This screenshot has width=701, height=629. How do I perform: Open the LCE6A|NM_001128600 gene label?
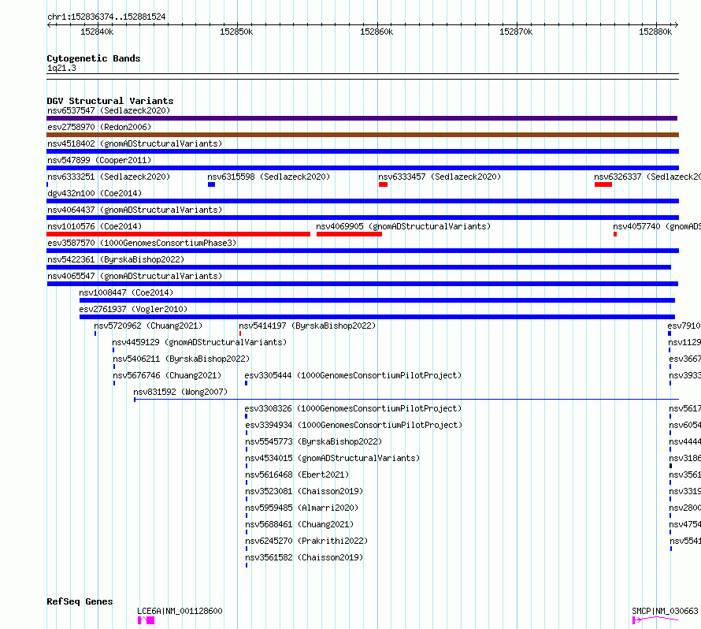click(x=180, y=611)
